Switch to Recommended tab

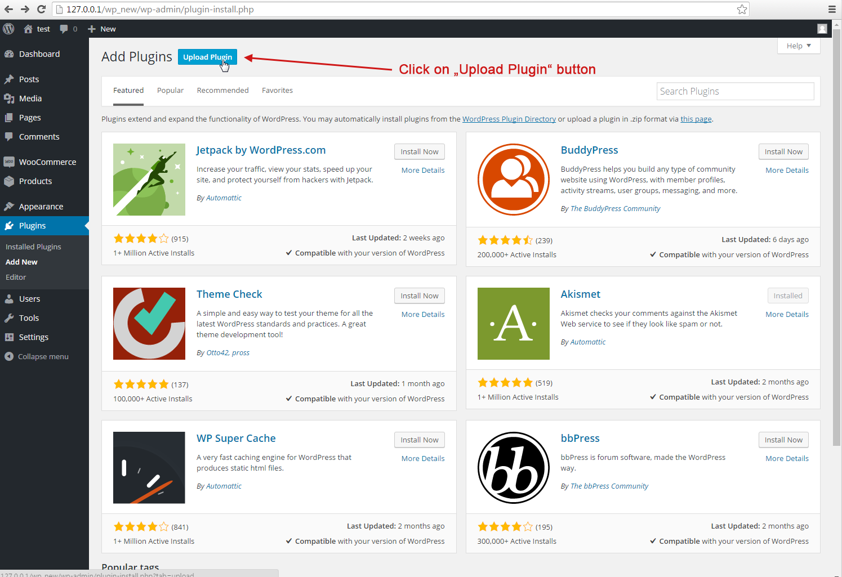tap(222, 90)
